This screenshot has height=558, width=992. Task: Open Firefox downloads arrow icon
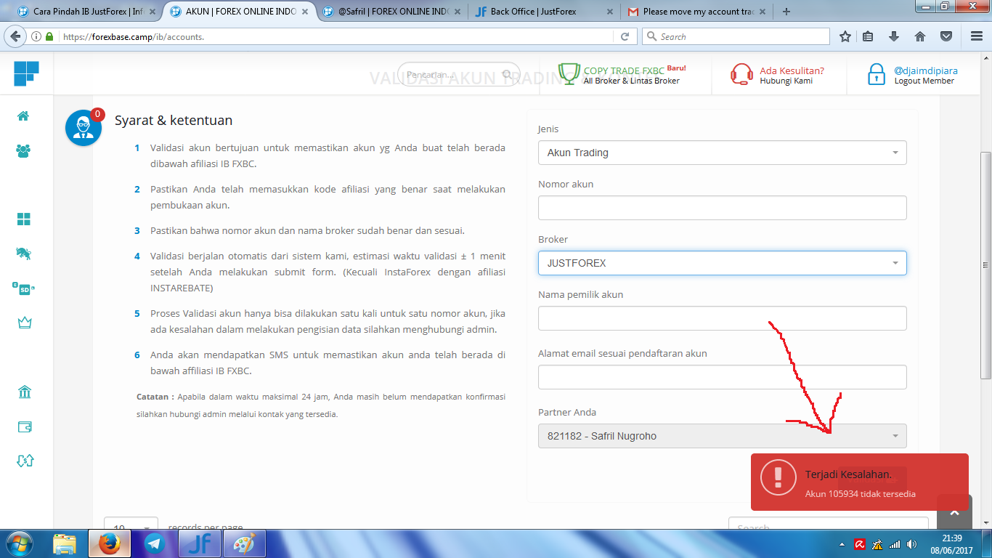pos(894,36)
